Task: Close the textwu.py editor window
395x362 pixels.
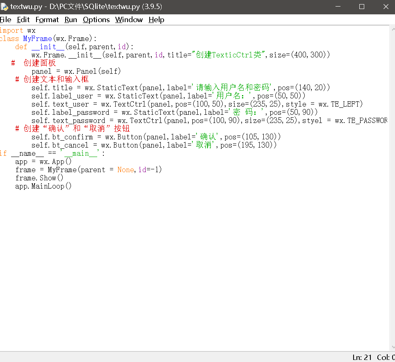Action: tap(386, 7)
